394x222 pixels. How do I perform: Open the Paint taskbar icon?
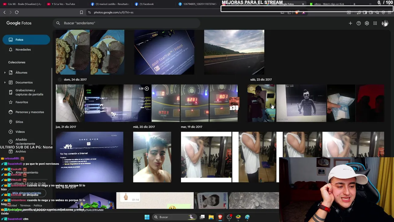pyautogui.click(x=247, y=217)
